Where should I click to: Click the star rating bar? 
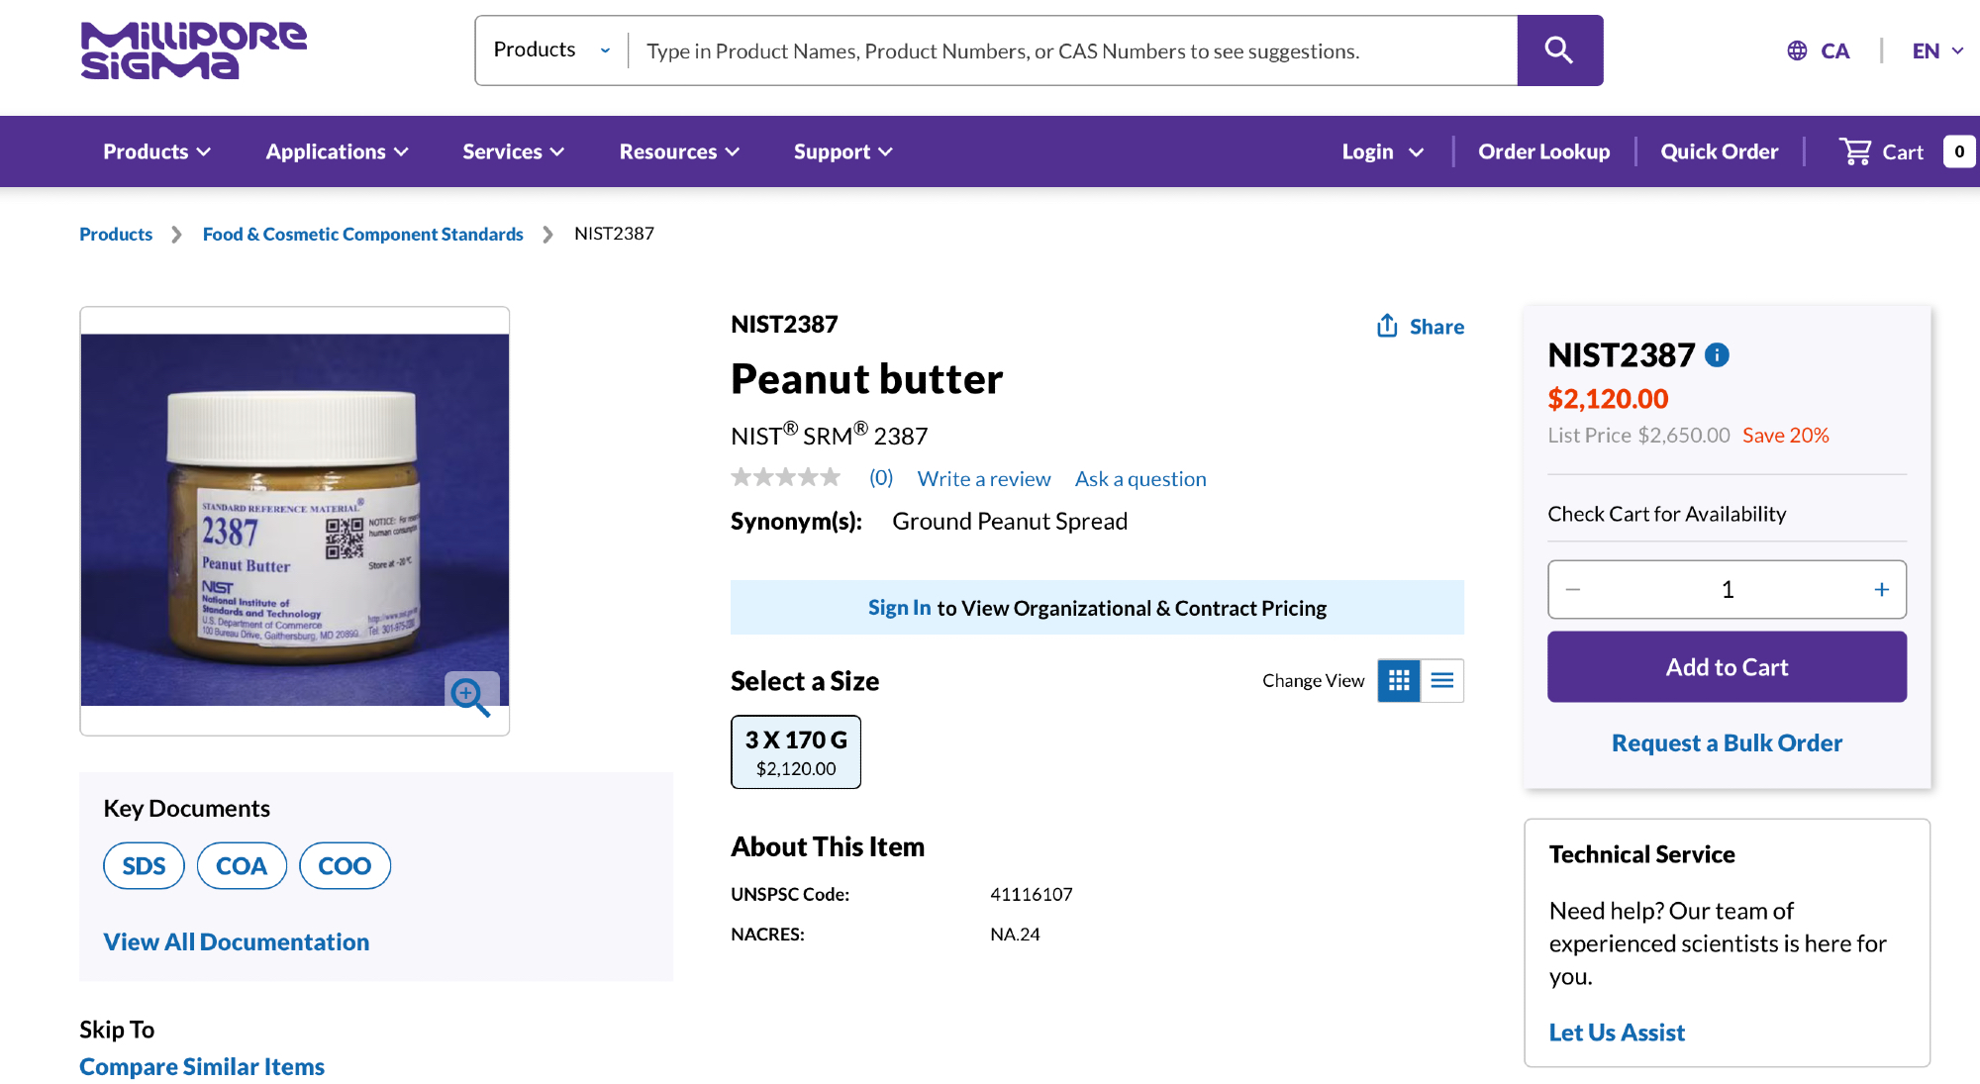coord(785,478)
